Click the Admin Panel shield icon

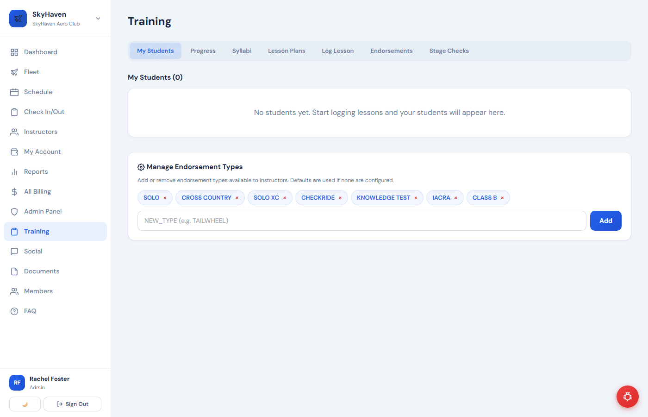pyautogui.click(x=14, y=211)
